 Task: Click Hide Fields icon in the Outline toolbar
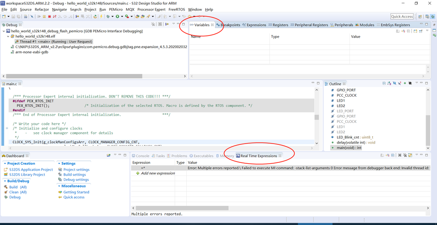(395, 83)
